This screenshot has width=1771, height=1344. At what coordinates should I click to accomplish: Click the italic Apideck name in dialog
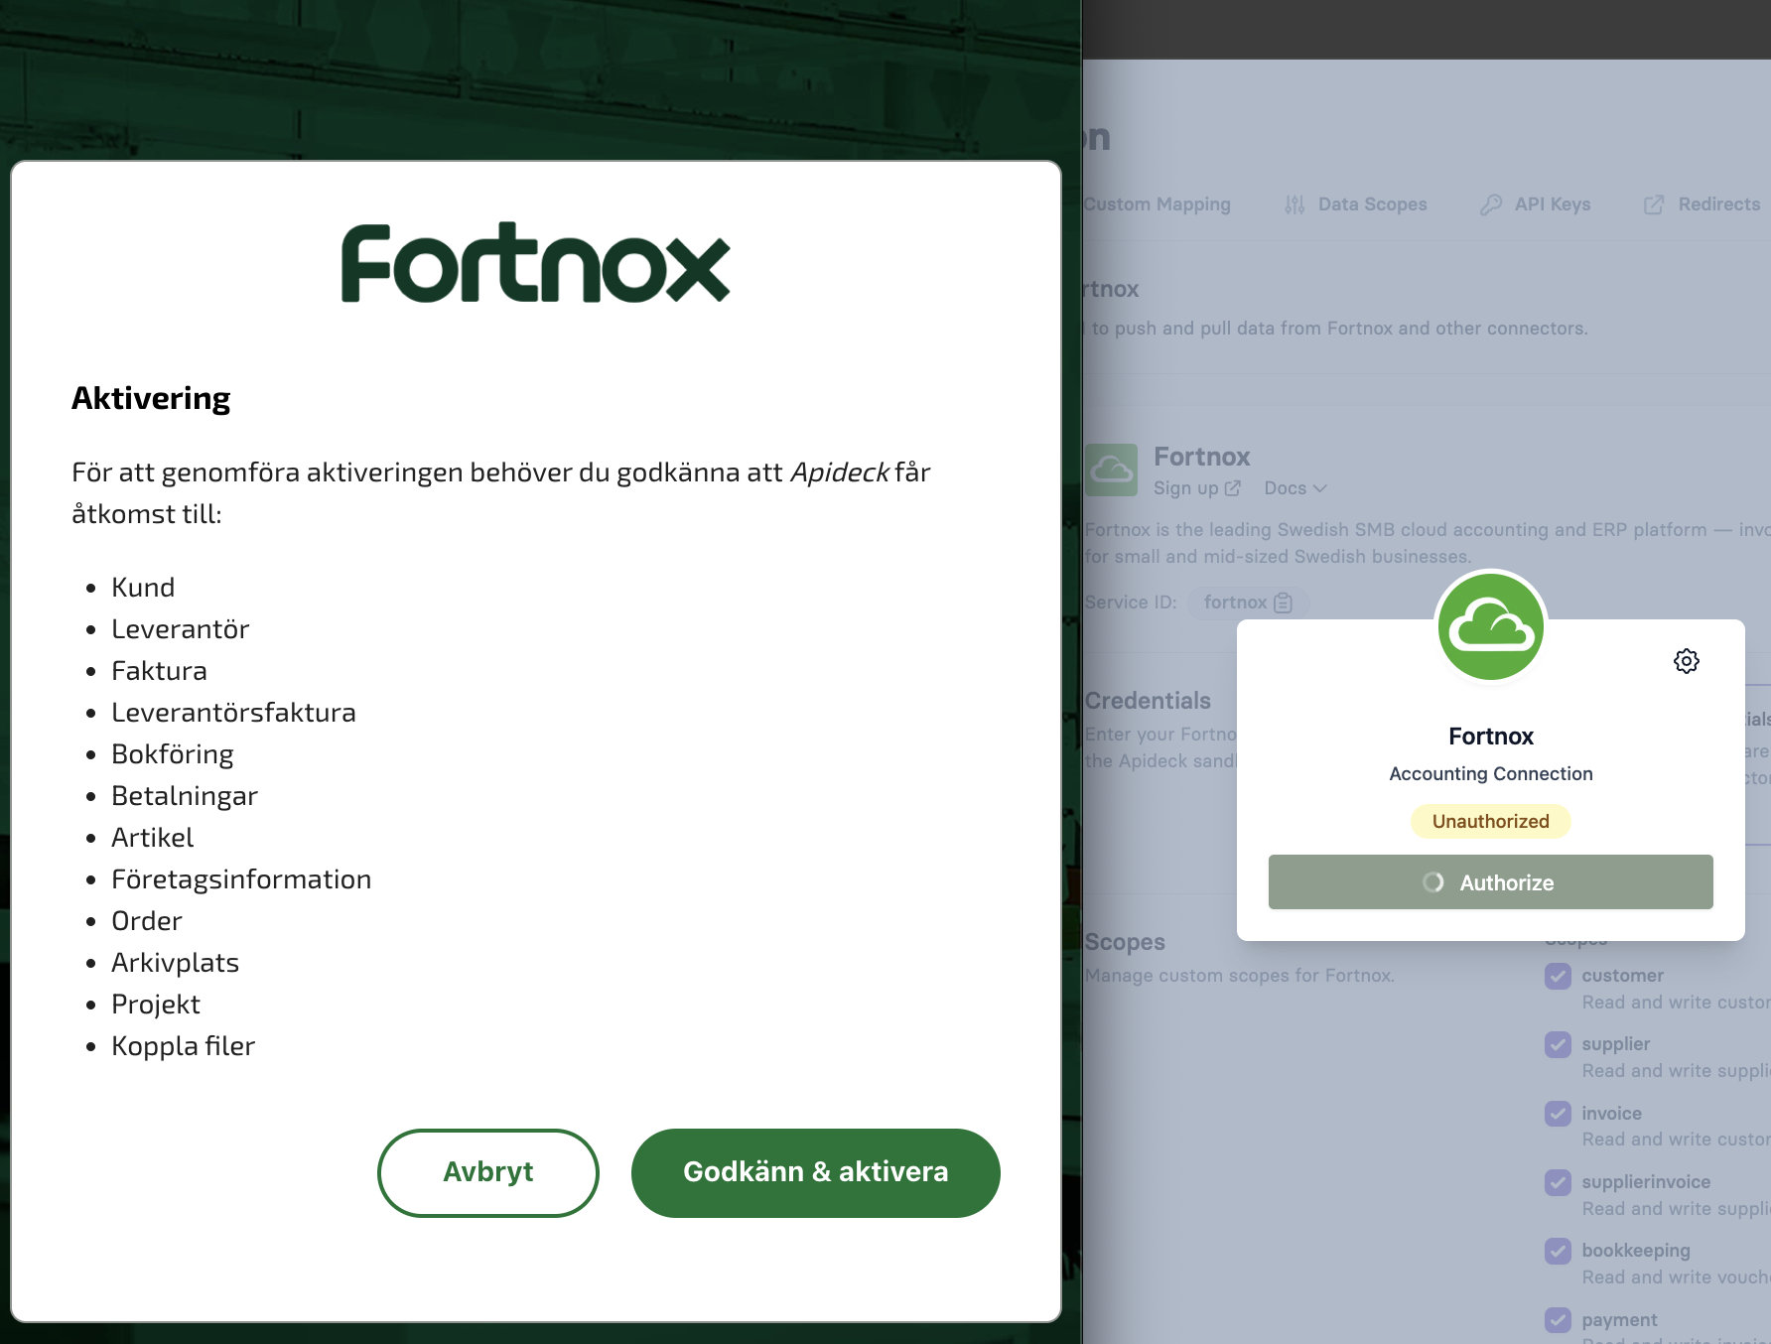840,472
